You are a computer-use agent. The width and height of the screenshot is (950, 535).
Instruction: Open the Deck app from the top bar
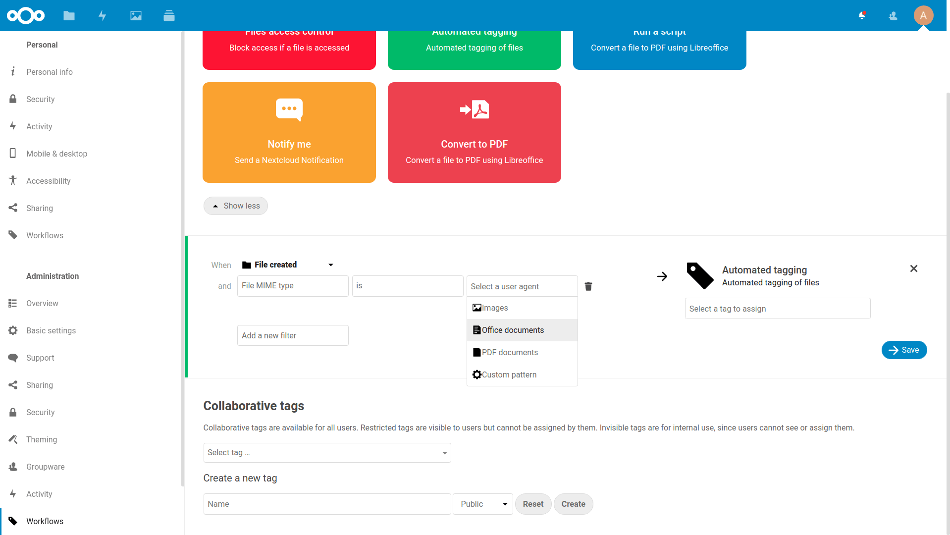[169, 15]
